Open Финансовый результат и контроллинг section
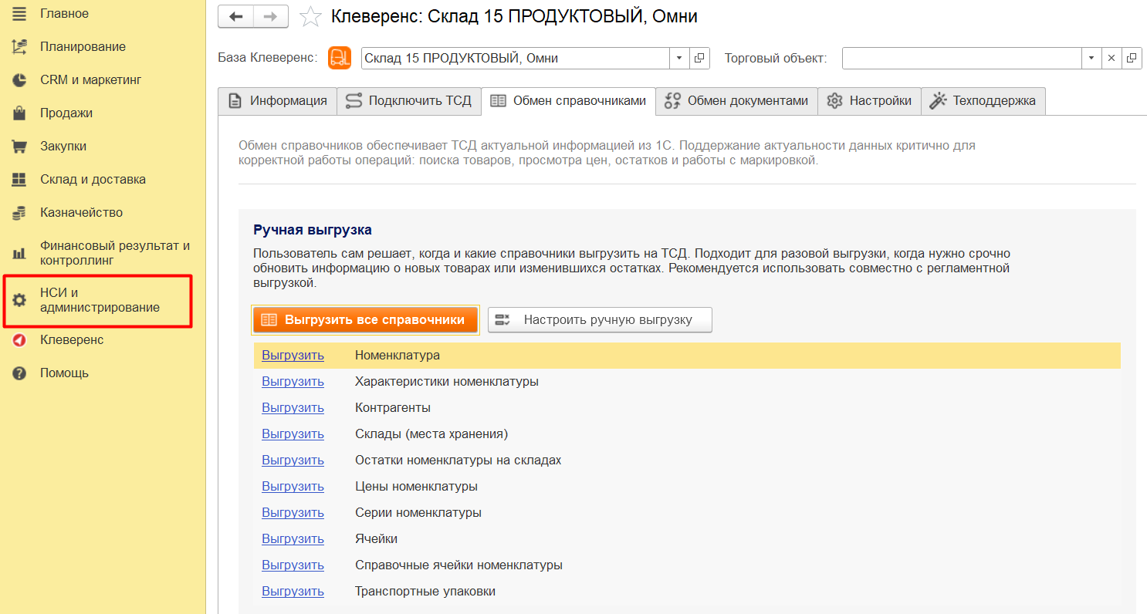This screenshot has width=1147, height=614. point(115,253)
